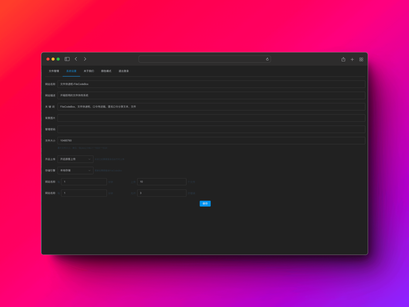
Task: Click the share icon in the toolbar
Action: click(343, 59)
